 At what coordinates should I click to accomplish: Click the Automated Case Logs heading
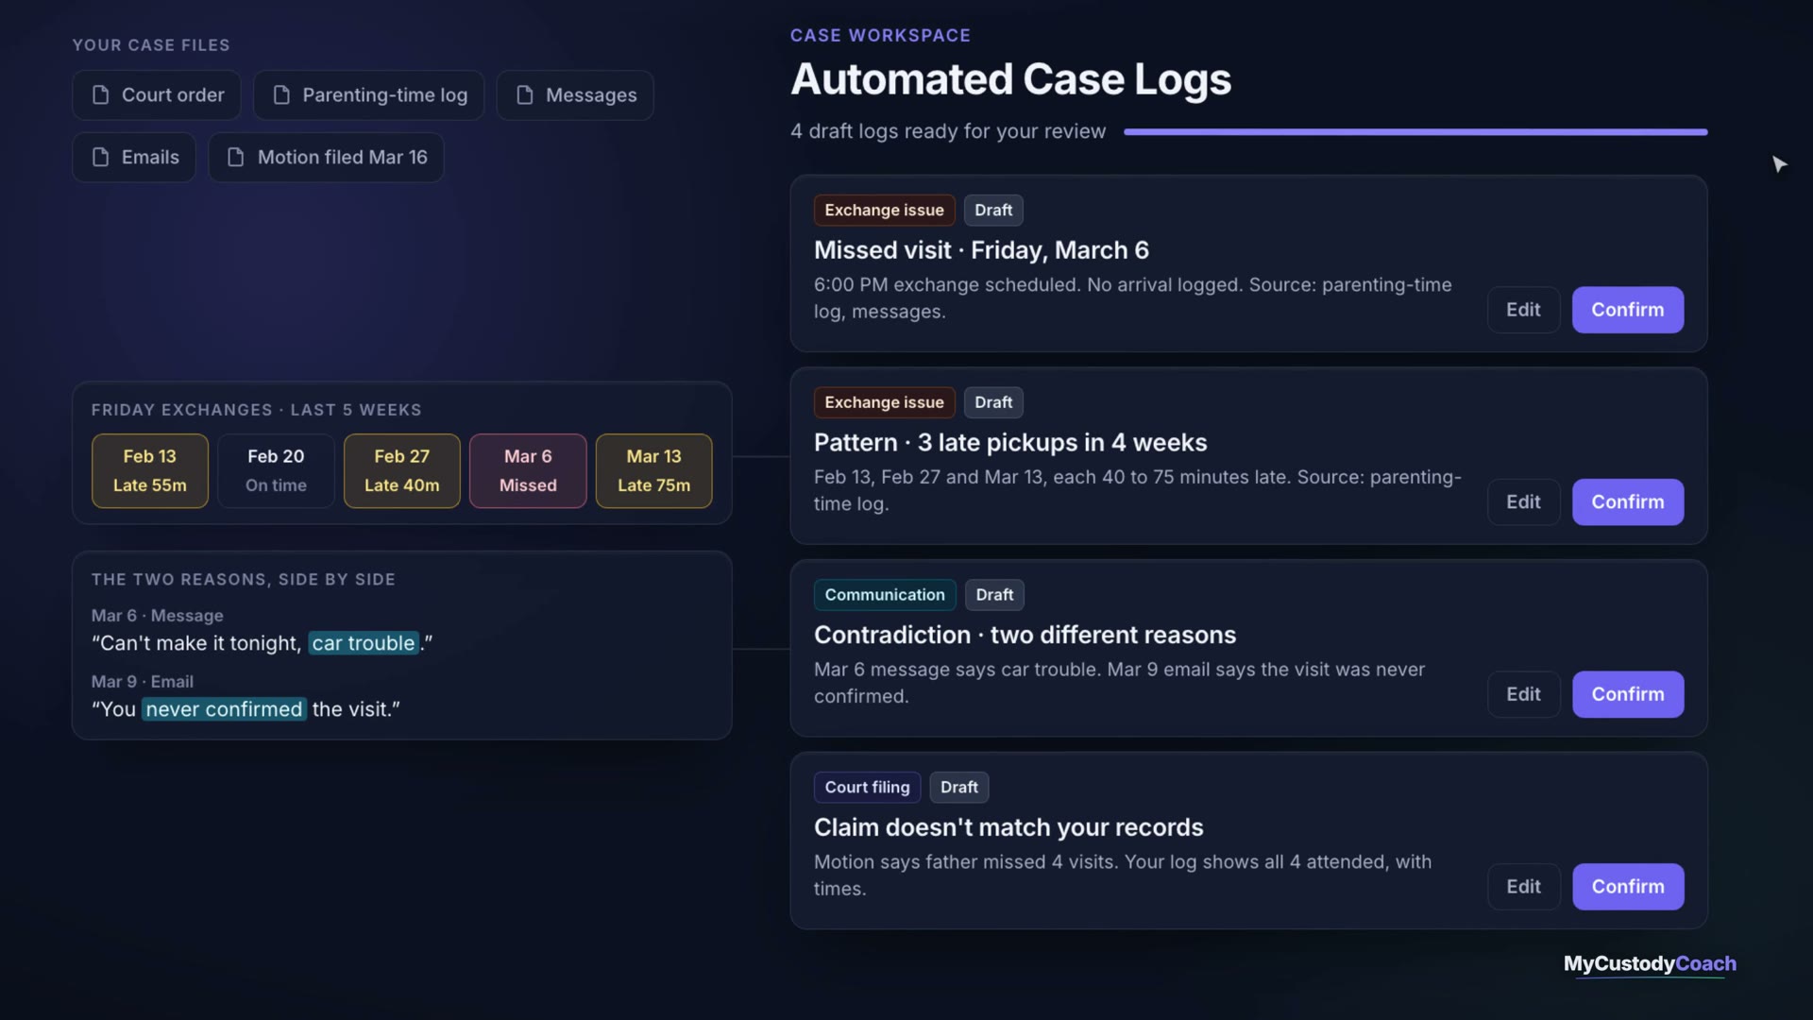(1010, 79)
